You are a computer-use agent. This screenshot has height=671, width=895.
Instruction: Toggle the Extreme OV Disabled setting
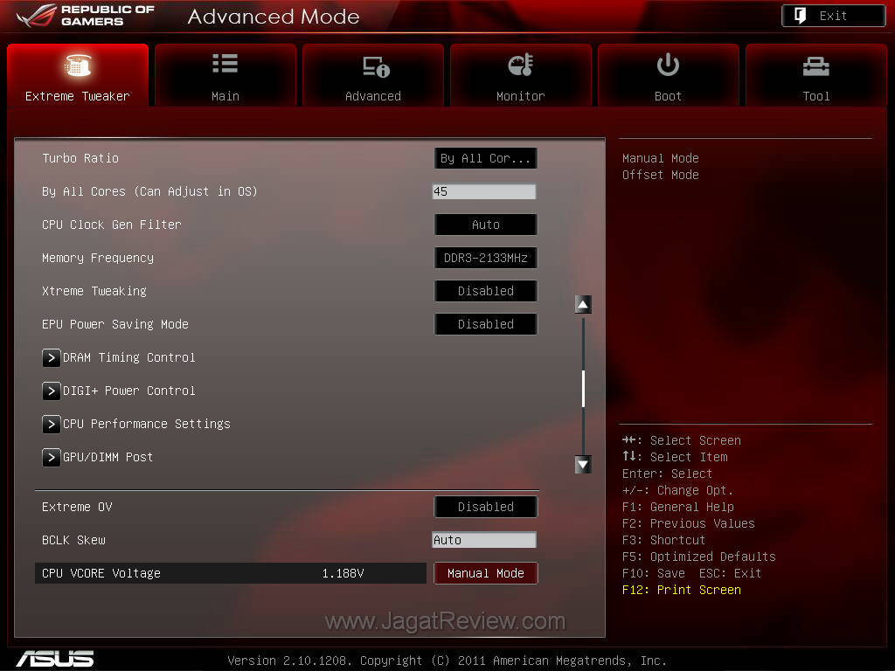point(485,507)
